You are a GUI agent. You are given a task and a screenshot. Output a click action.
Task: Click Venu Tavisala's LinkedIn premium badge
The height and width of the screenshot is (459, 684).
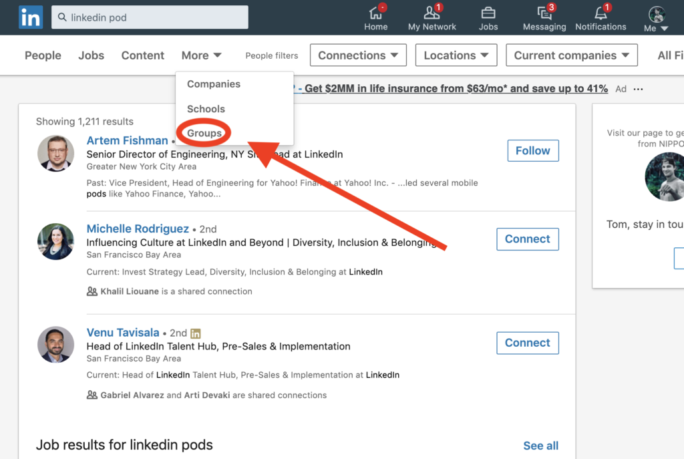[x=196, y=334]
